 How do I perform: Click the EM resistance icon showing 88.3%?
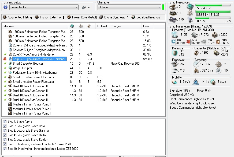174,42
